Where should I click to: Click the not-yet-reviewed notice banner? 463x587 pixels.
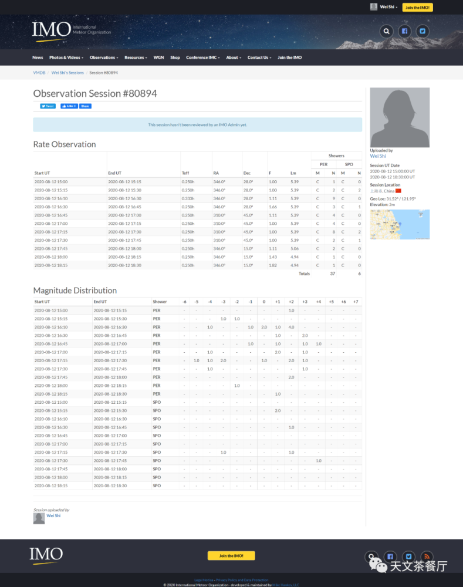pyautogui.click(x=197, y=124)
